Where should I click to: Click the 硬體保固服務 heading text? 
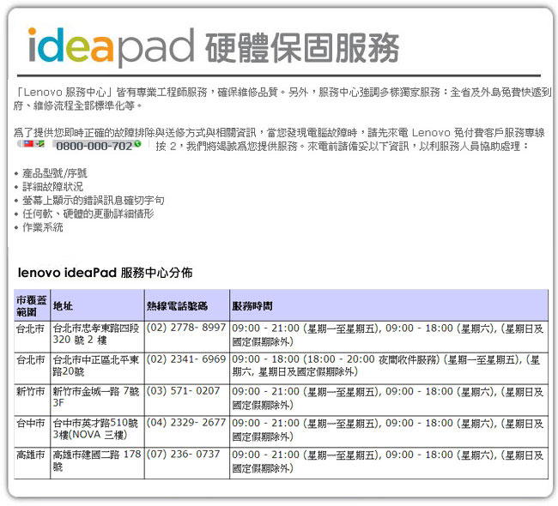[x=302, y=48]
